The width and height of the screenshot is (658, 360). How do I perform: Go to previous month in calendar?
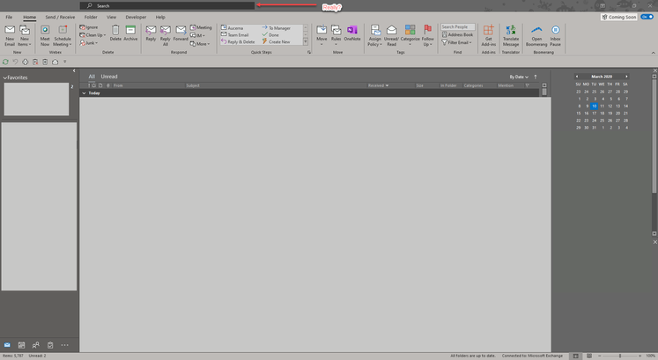577,77
